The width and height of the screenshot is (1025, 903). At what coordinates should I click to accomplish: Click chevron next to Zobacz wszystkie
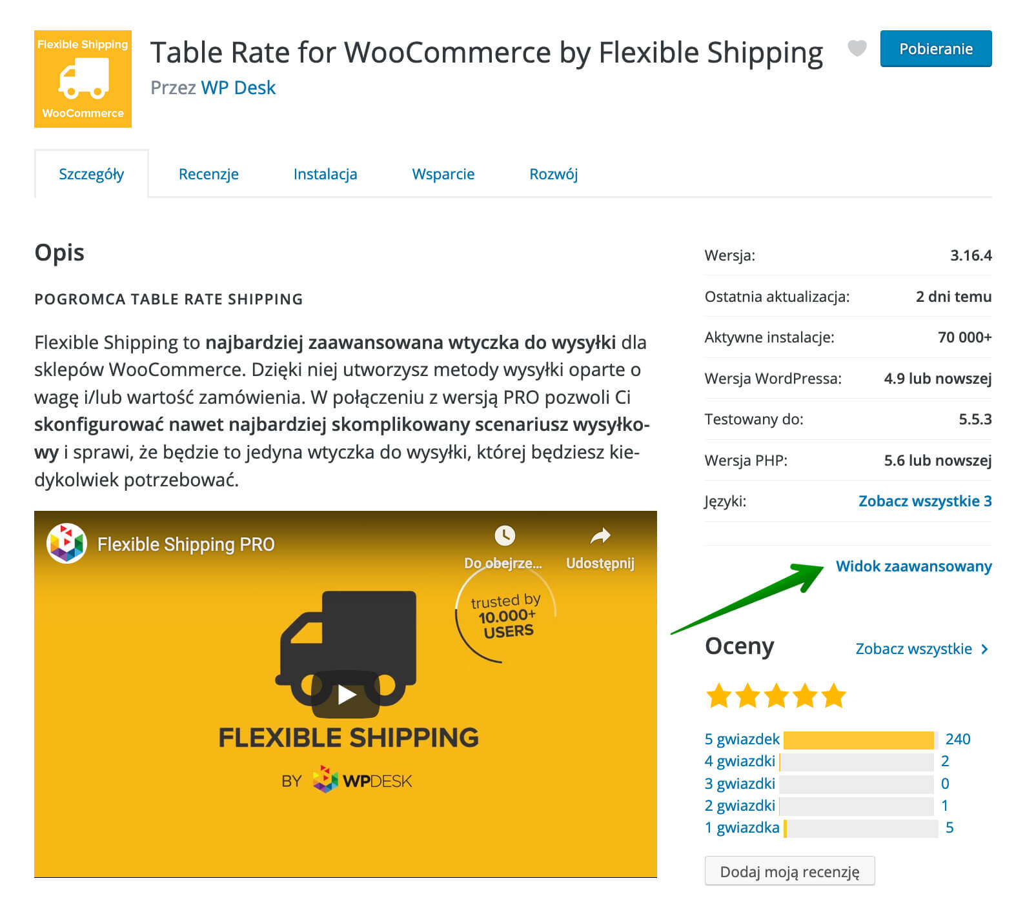[984, 650]
